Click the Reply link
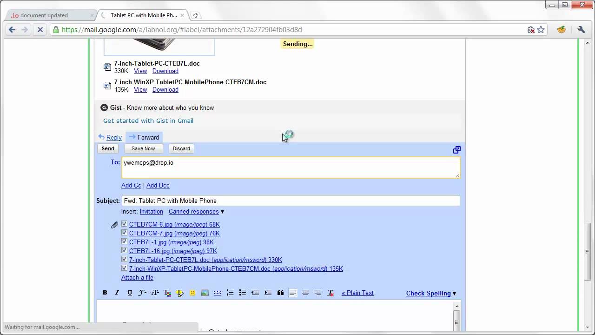The image size is (595, 335). click(x=114, y=137)
